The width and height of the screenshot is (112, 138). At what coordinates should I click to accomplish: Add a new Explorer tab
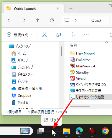click(x=71, y=9)
